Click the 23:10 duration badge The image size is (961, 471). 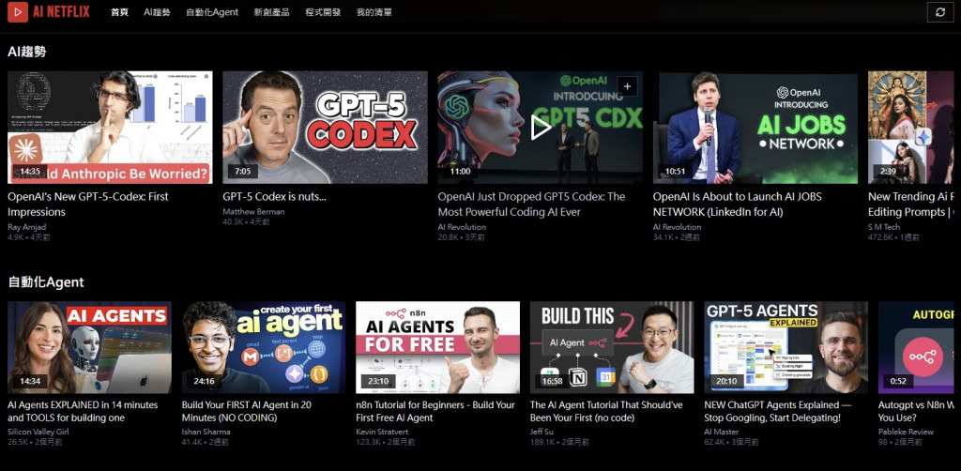pos(377,381)
